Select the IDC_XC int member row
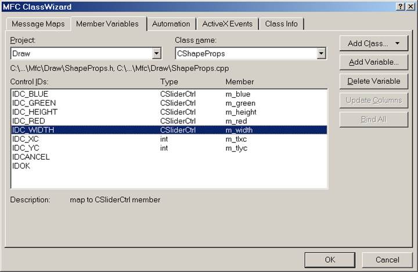The width and height of the screenshot is (418, 272). (26, 139)
